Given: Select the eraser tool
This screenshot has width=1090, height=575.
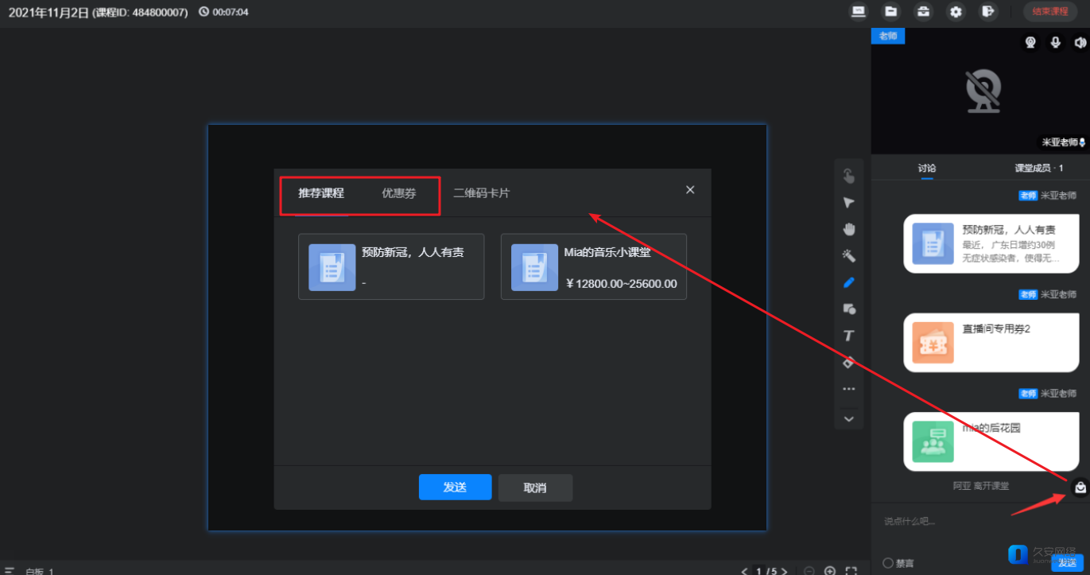Looking at the screenshot, I should (x=848, y=362).
